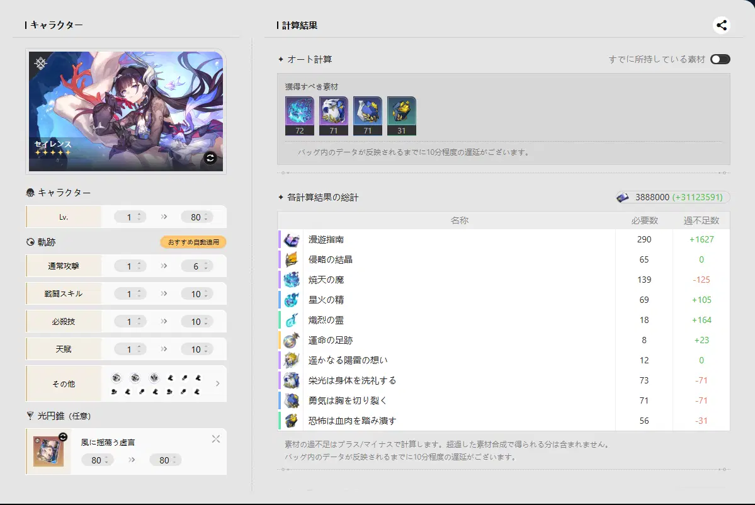Click the 必殺技 current level field

coord(130,322)
